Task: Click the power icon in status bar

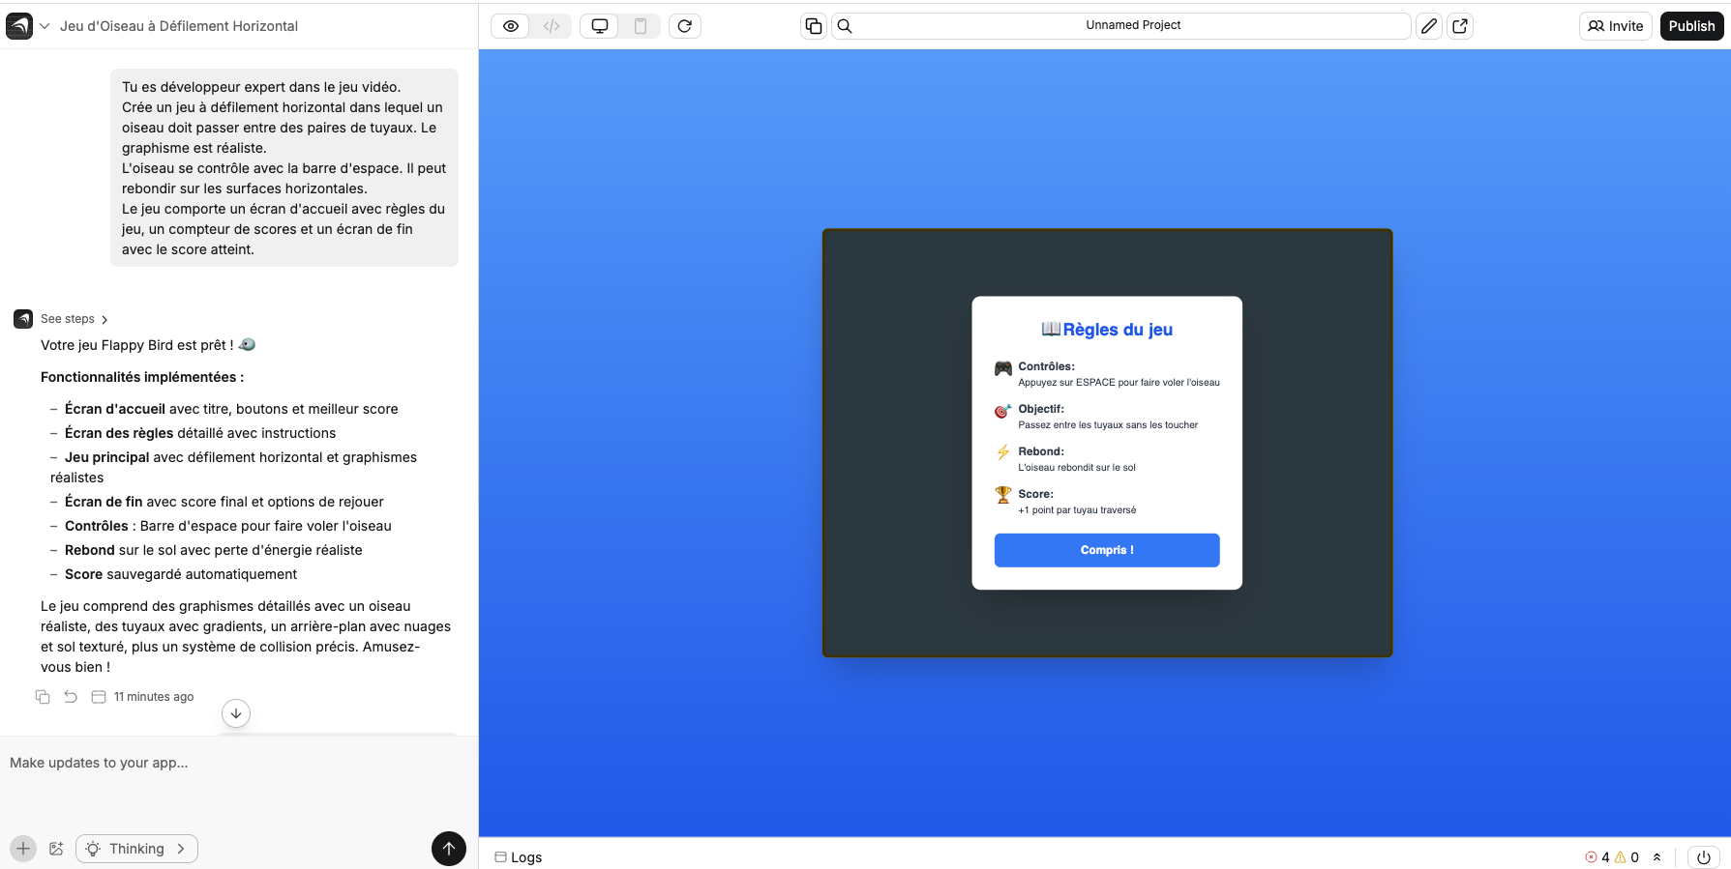Action: (1704, 857)
